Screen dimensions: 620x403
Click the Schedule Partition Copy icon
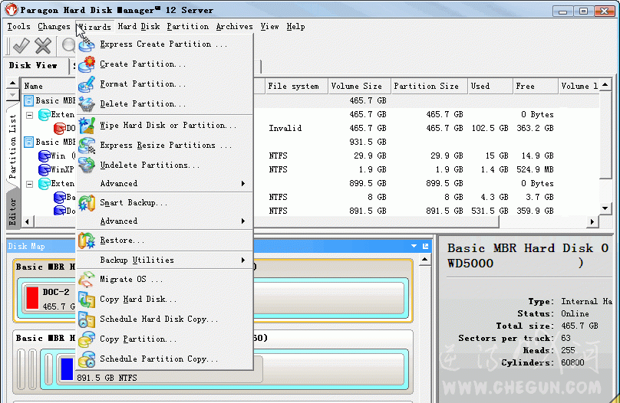86,359
